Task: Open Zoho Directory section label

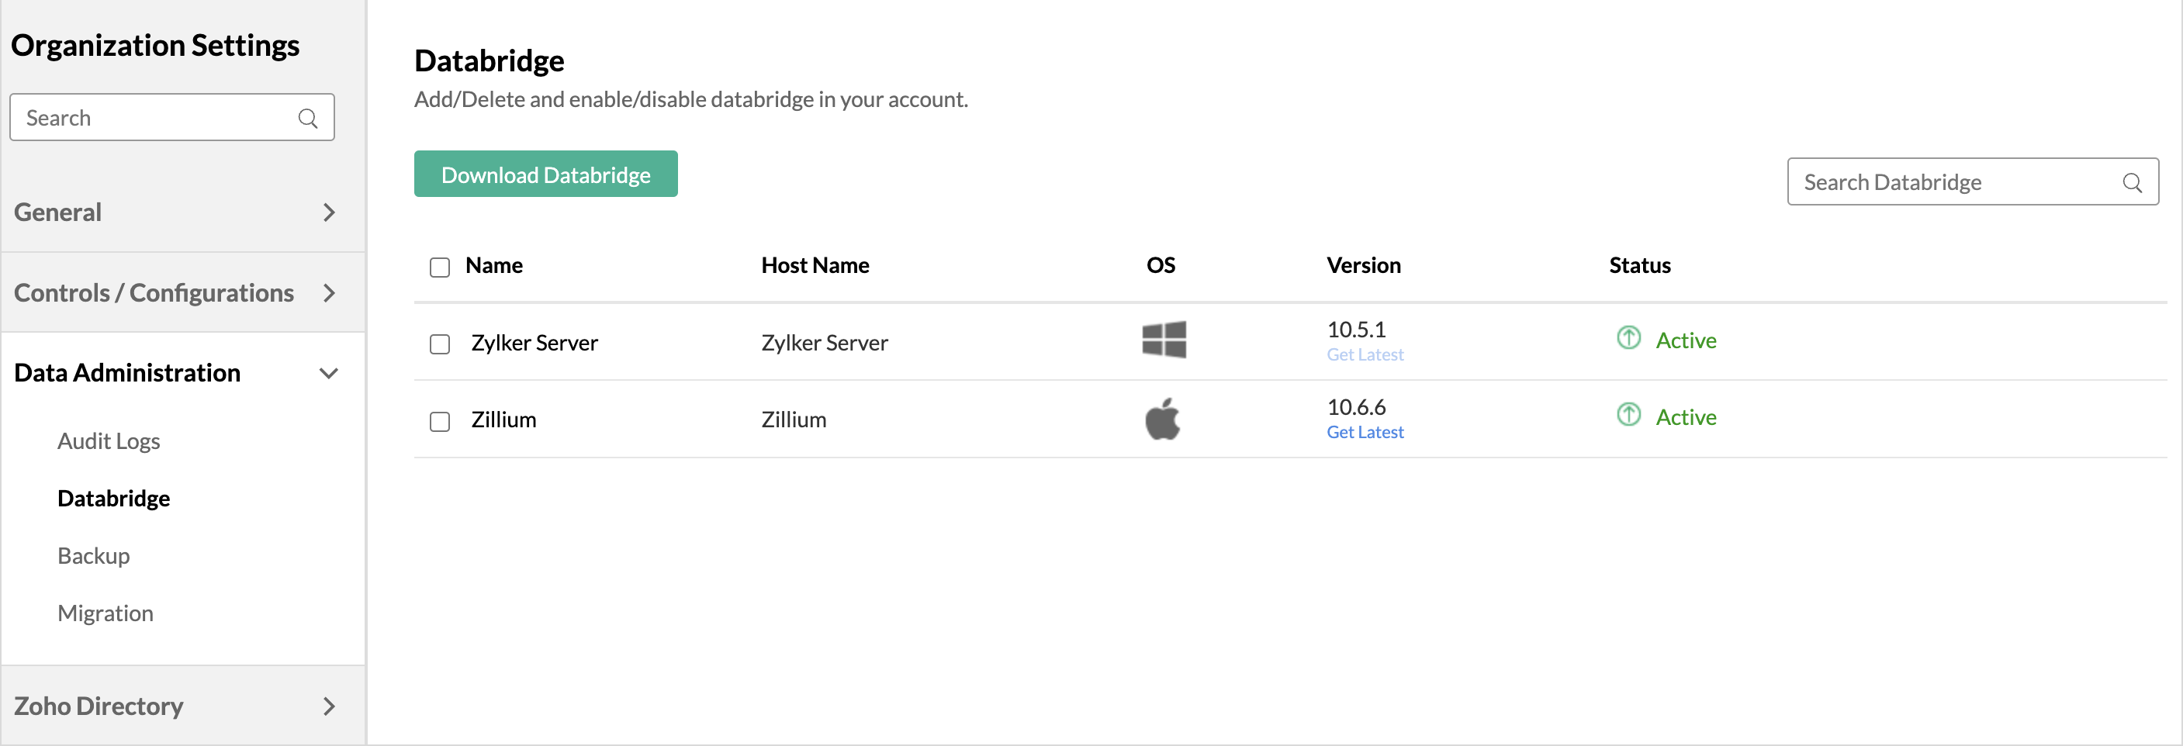Action: (99, 706)
